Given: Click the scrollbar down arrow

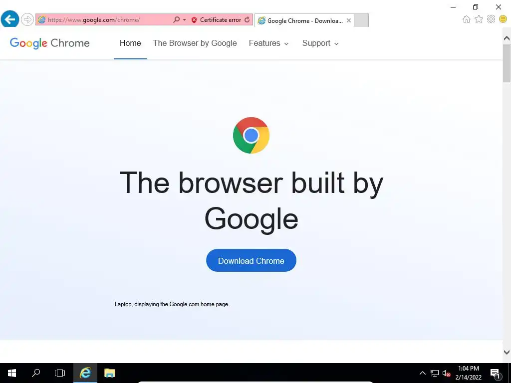Looking at the screenshot, I should click(x=507, y=352).
